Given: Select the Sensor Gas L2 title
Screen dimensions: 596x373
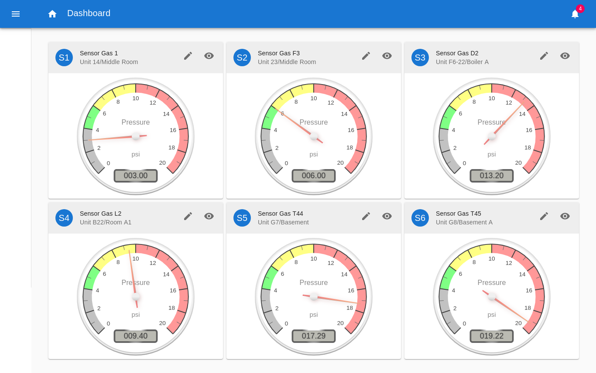Looking at the screenshot, I should (x=101, y=214).
